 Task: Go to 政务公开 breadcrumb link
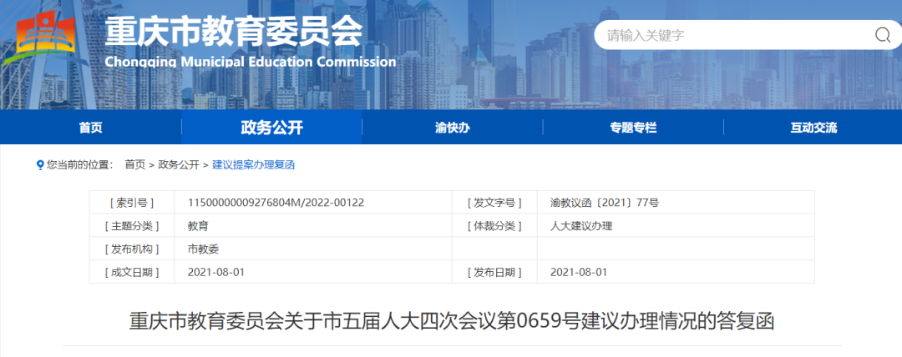(x=179, y=165)
